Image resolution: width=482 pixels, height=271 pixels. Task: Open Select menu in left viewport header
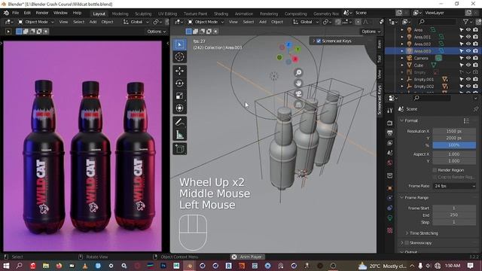point(78,22)
